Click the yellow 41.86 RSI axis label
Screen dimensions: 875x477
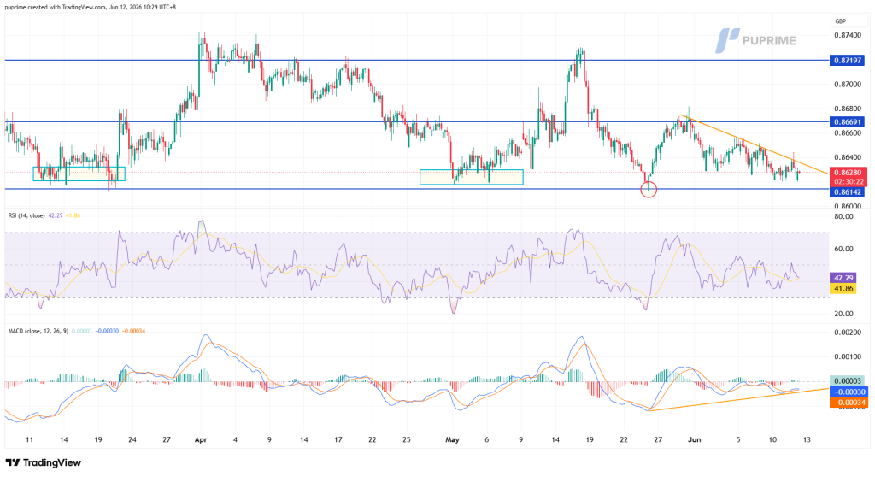pyautogui.click(x=842, y=288)
